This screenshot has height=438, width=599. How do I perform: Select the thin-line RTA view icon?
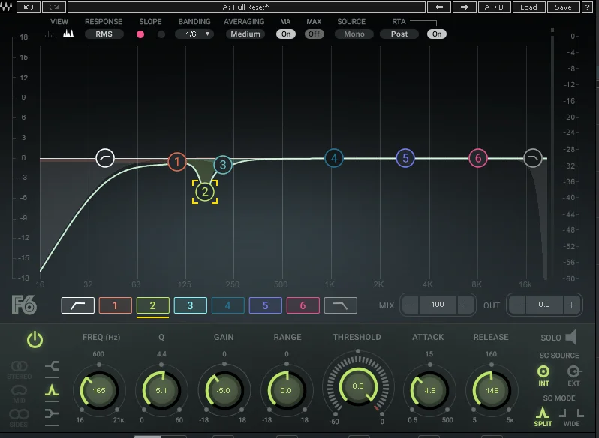pos(49,34)
